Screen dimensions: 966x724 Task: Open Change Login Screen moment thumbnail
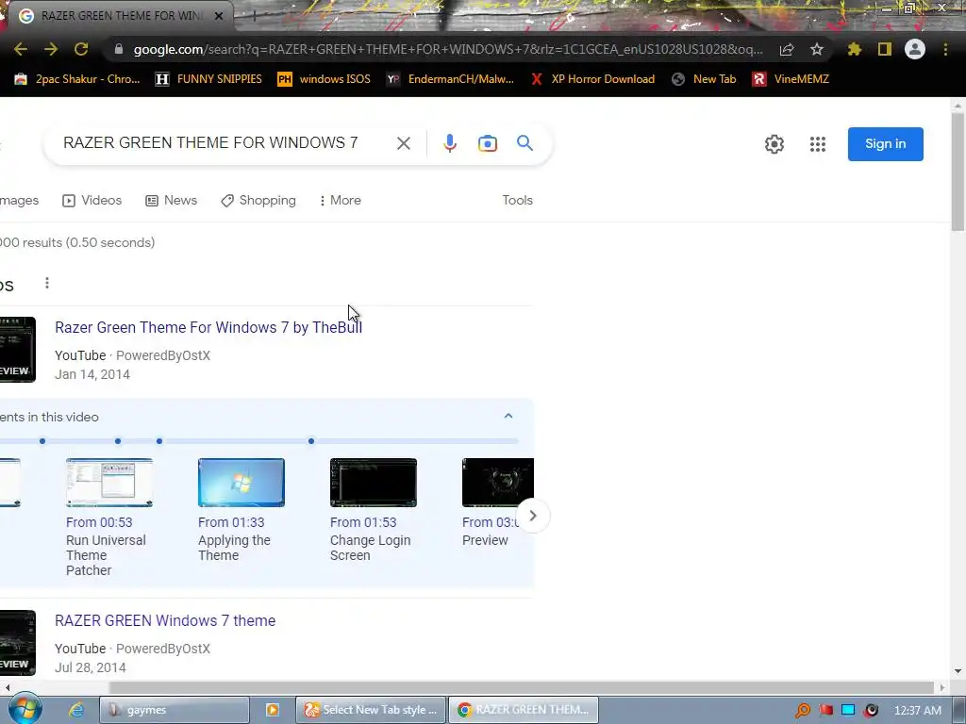click(374, 483)
